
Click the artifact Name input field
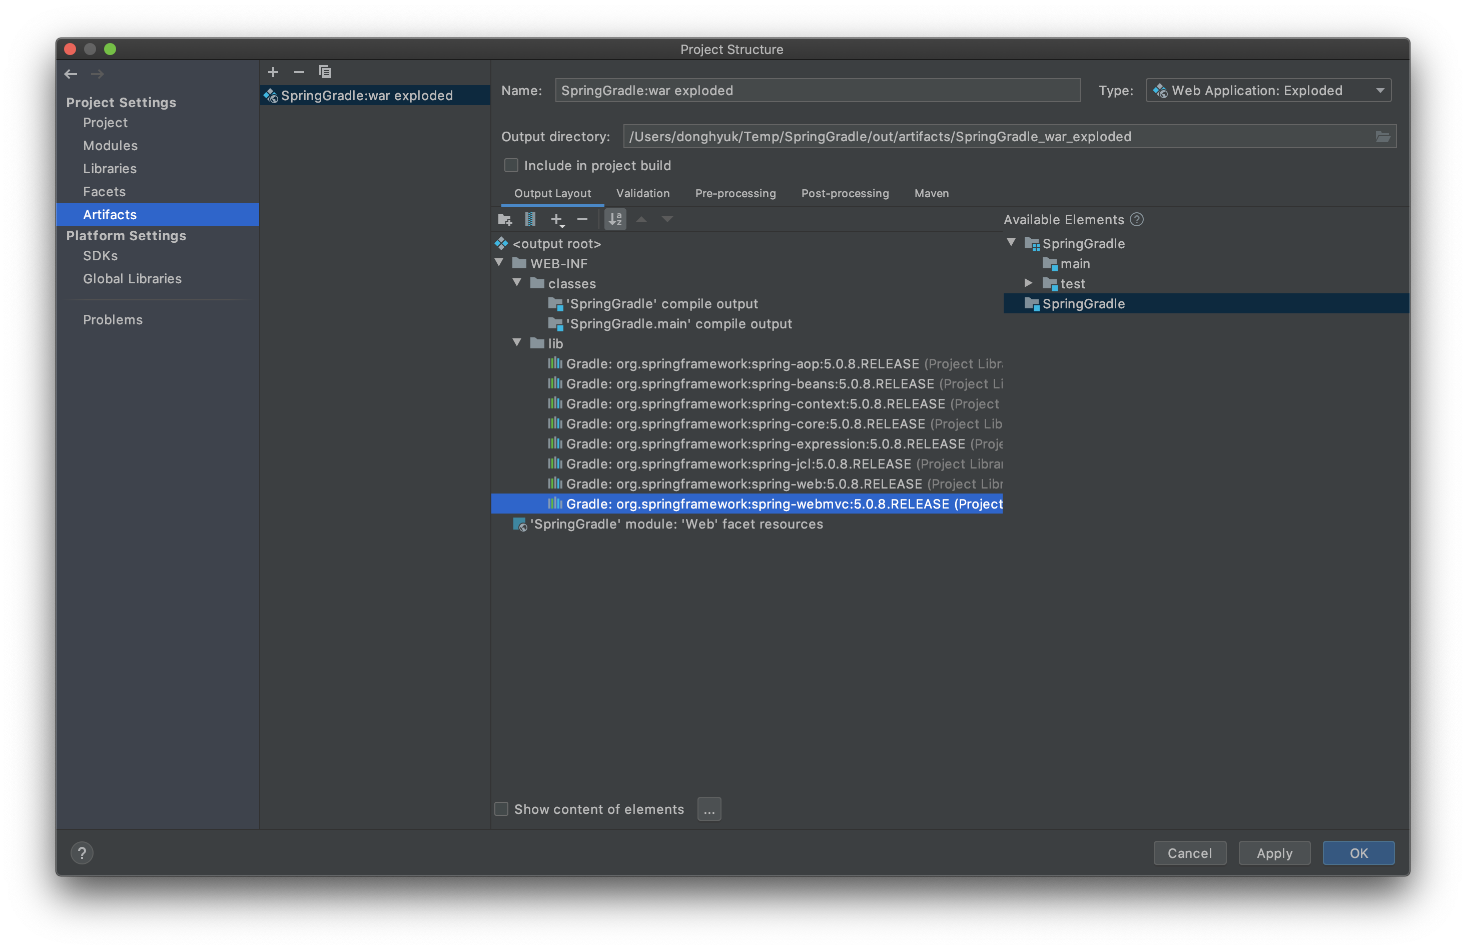pos(817,91)
